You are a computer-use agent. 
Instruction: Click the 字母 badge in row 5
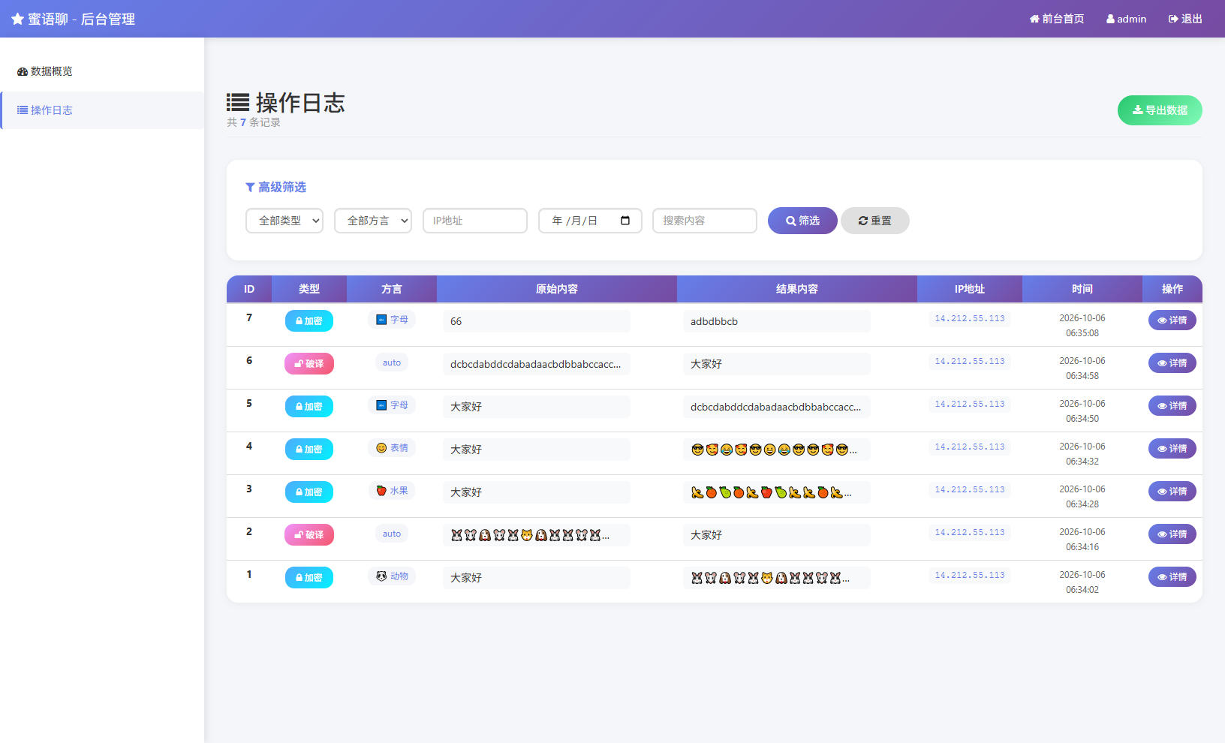point(392,405)
